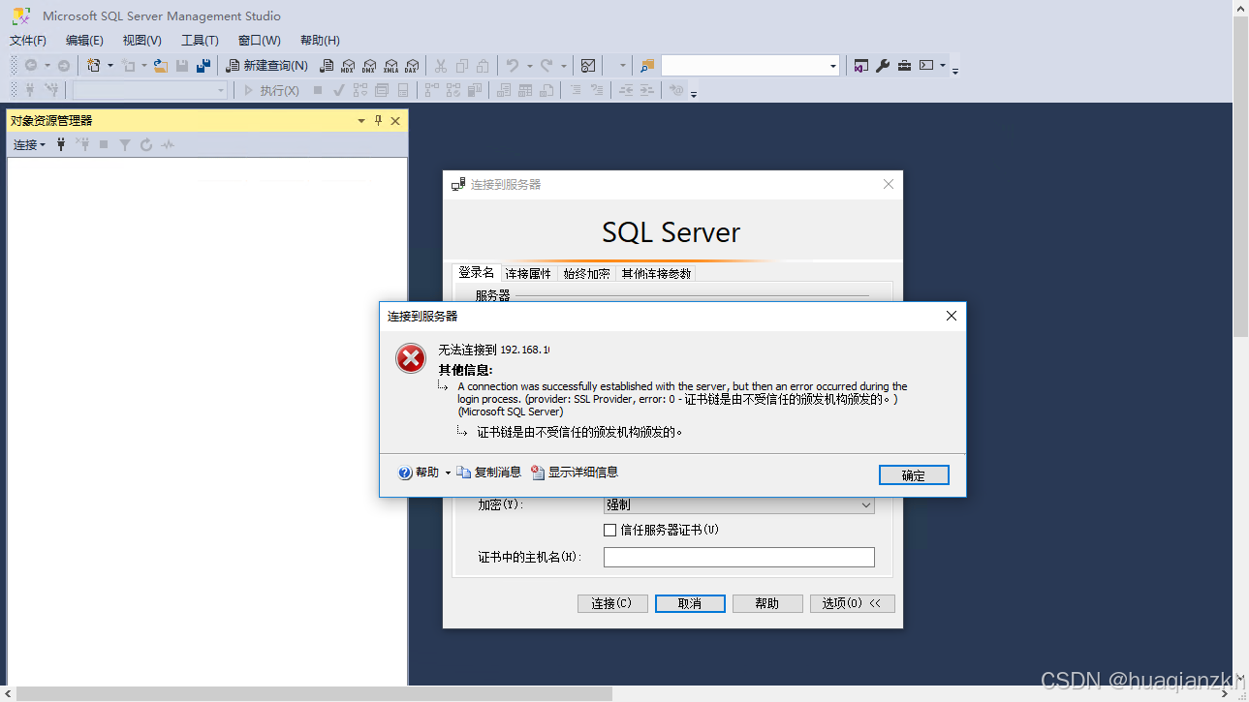
Task: Open the Properties window wrench icon
Action: 883,66
